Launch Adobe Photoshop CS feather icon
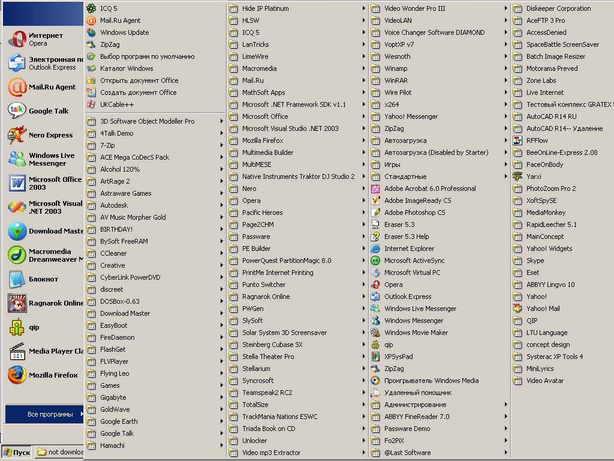The height and width of the screenshot is (461, 614). tap(375, 212)
